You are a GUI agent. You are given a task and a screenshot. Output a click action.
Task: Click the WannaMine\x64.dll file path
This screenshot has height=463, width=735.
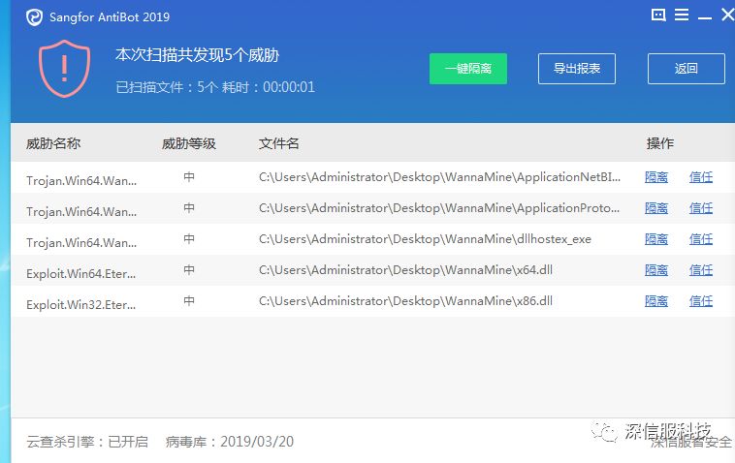click(x=405, y=269)
